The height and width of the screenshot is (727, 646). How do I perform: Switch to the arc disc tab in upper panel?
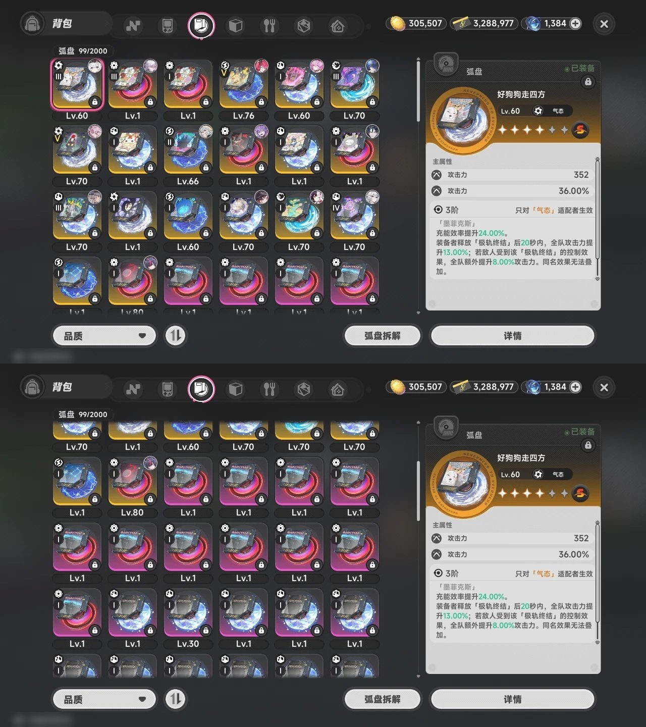coord(201,25)
